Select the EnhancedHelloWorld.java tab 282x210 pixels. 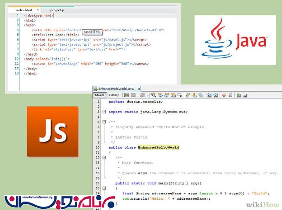116,89
